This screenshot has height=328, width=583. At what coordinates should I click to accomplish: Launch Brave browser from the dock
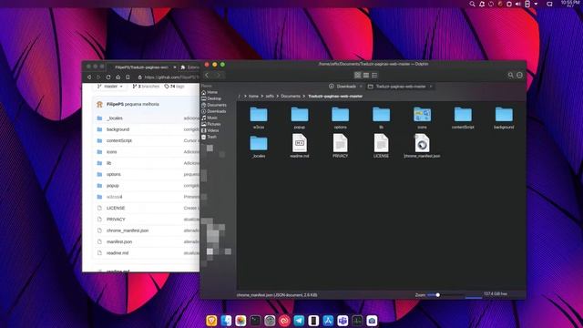[211, 321]
